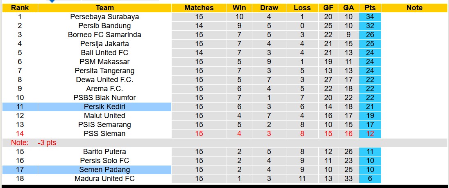Select the highlighted Semen Padang team
449x188 pixels.
(104, 170)
